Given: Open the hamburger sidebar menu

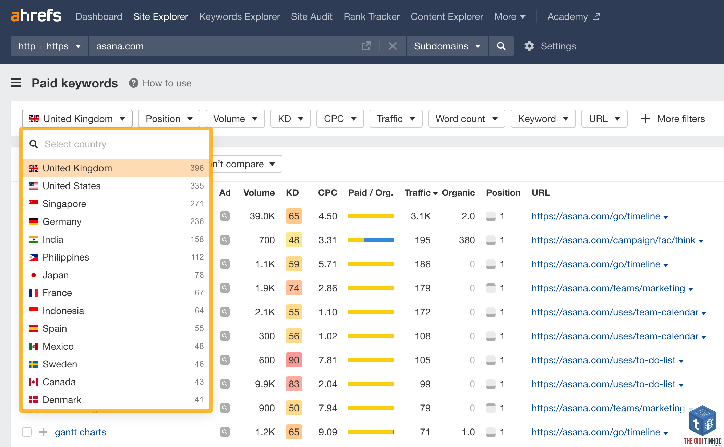Looking at the screenshot, I should 16,83.
